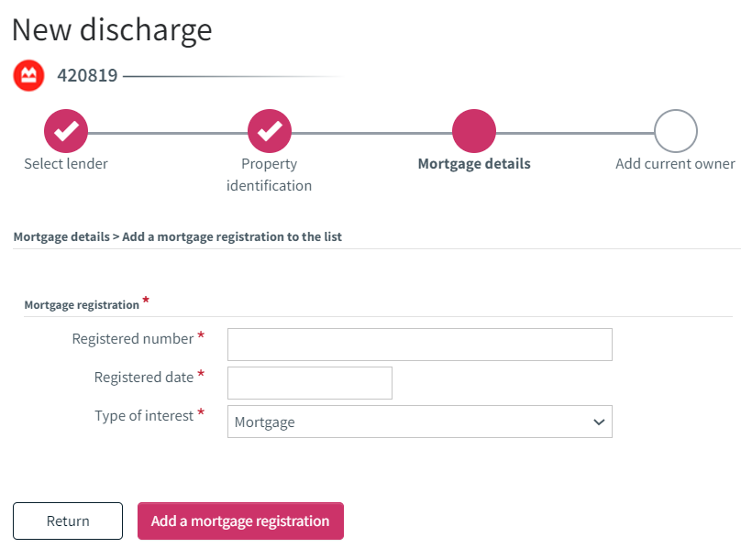This screenshot has width=741, height=548.
Task: Select the 'Add current owner' step label
Action: 675,163
